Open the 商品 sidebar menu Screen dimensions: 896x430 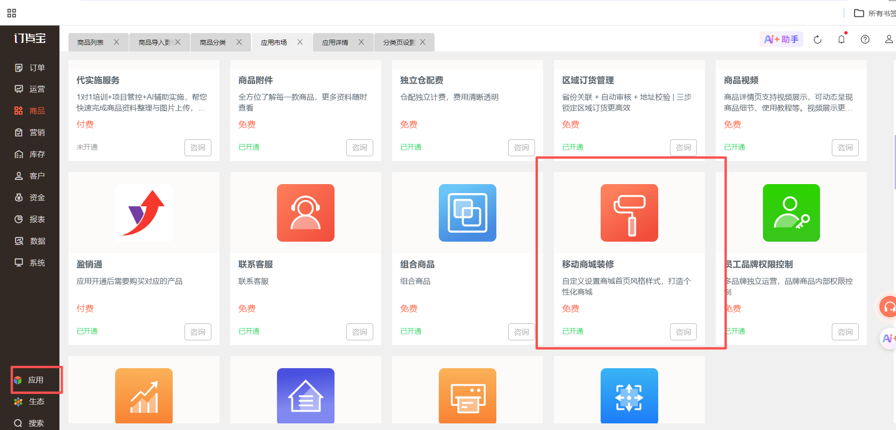pos(30,111)
